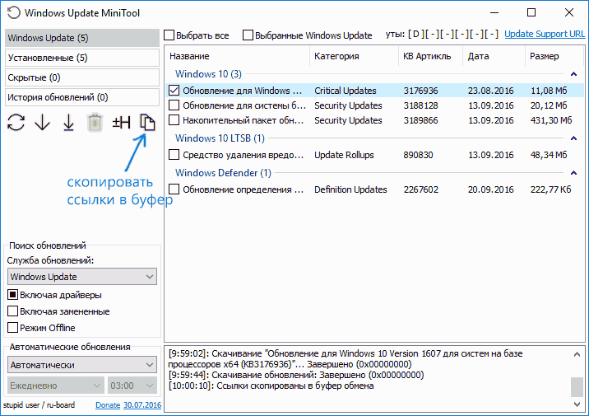This screenshot has width=589, height=416.
Task: Switch to the 'Установленные (5)' tab
Action: point(82,58)
